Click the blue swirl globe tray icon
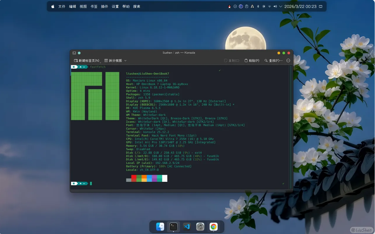The width and height of the screenshot is (375, 234). tap(241, 6)
